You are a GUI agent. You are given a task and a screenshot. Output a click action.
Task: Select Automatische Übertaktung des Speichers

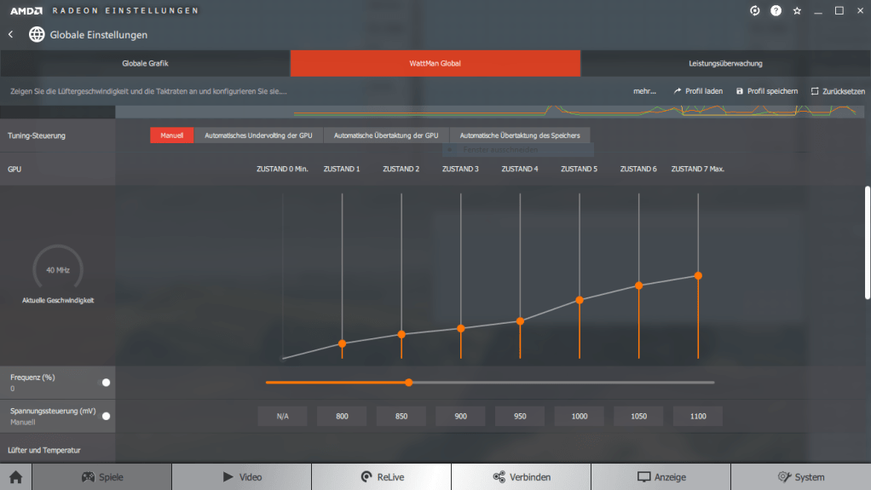click(x=519, y=135)
